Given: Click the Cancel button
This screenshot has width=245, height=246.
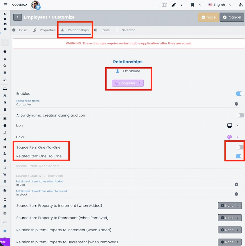Looking at the screenshot, I should pos(232,17).
